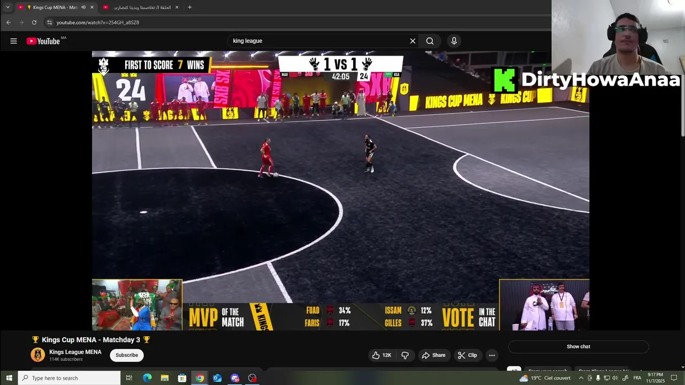Close the Kings Cup MENA tab

(92, 7)
